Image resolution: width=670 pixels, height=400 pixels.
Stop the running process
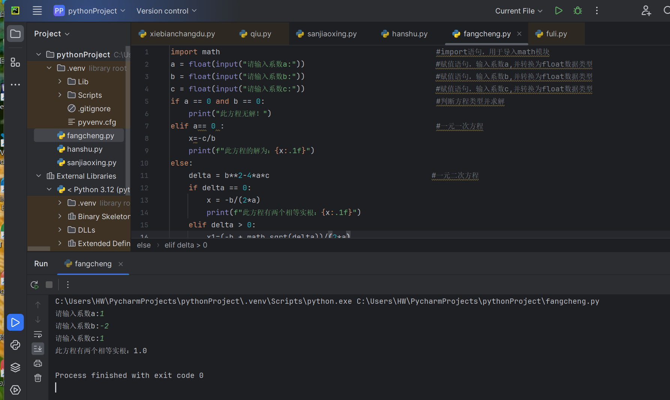(x=49, y=284)
